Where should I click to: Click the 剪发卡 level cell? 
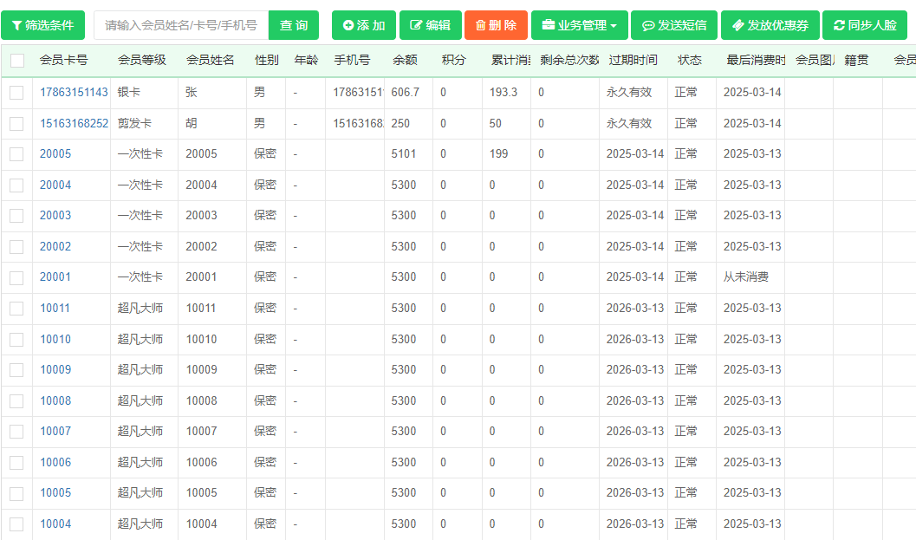(134, 123)
